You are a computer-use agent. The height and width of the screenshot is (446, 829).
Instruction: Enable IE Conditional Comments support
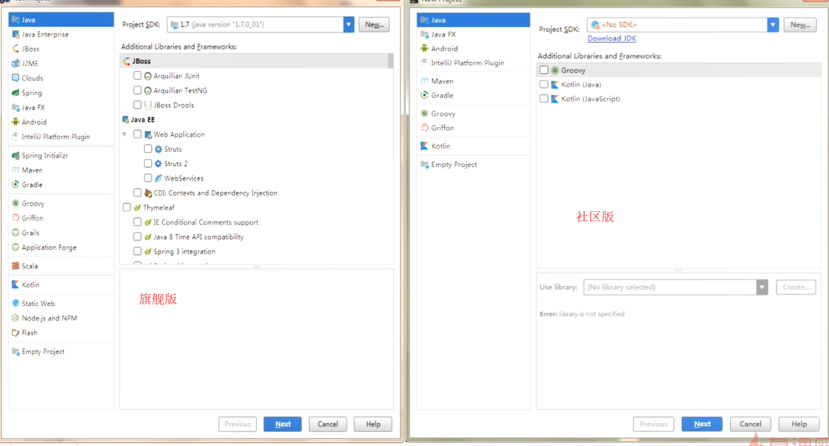(138, 222)
